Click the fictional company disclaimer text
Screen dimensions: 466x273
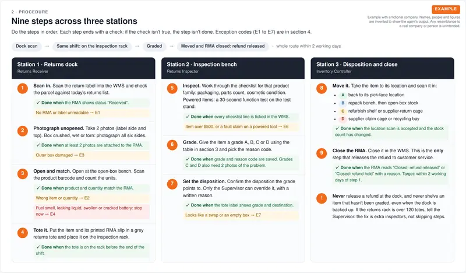414,22
